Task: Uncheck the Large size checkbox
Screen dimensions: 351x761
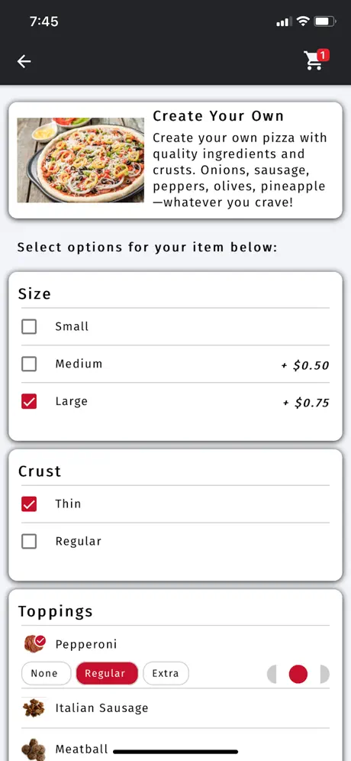Action: tap(29, 401)
